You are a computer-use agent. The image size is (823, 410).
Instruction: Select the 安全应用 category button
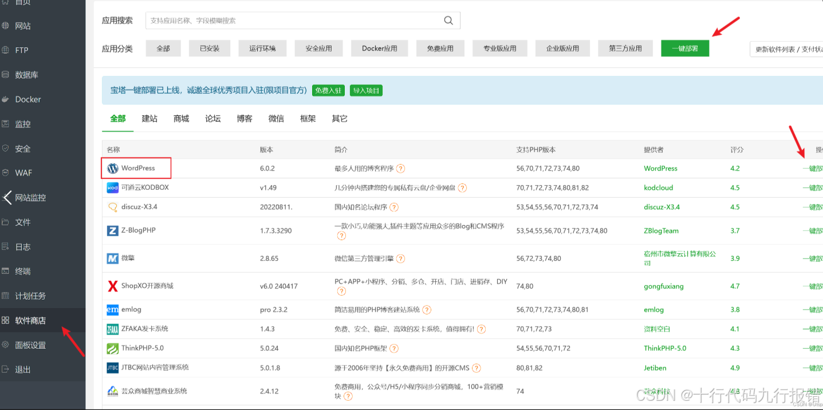tap(319, 49)
